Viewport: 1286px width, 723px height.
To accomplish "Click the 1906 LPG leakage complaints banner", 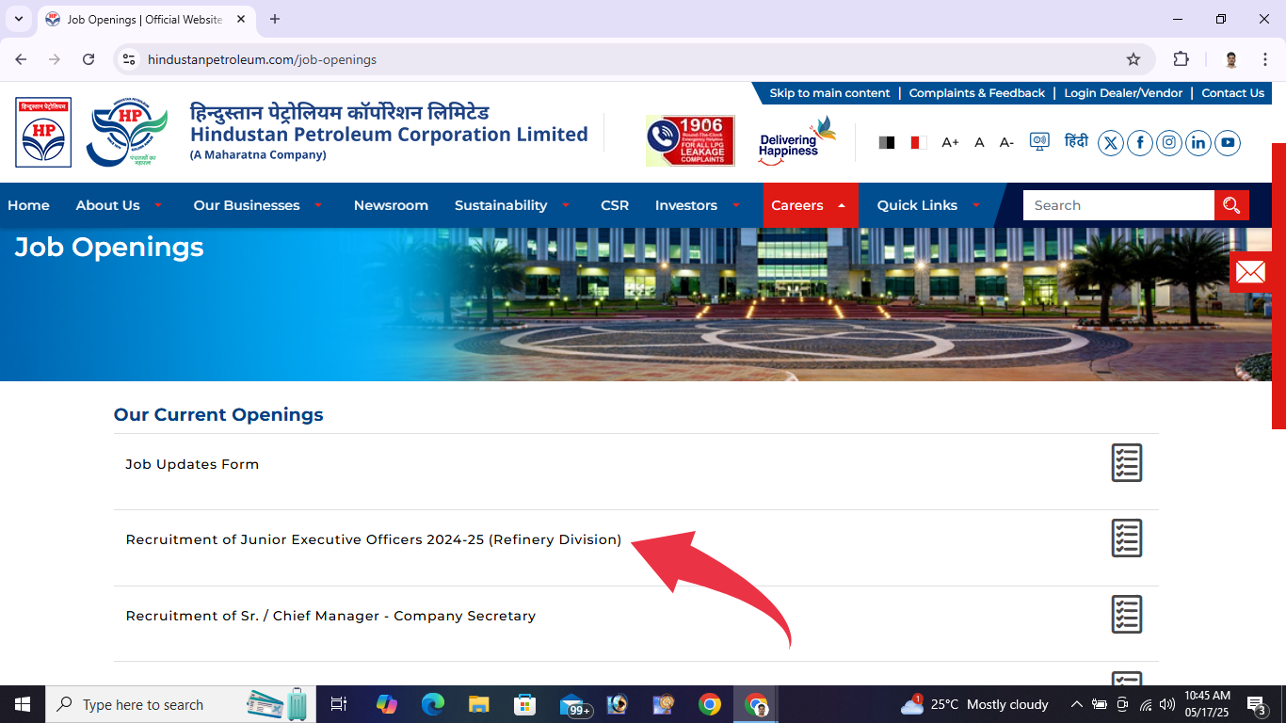I will click(x=690, y=141).
